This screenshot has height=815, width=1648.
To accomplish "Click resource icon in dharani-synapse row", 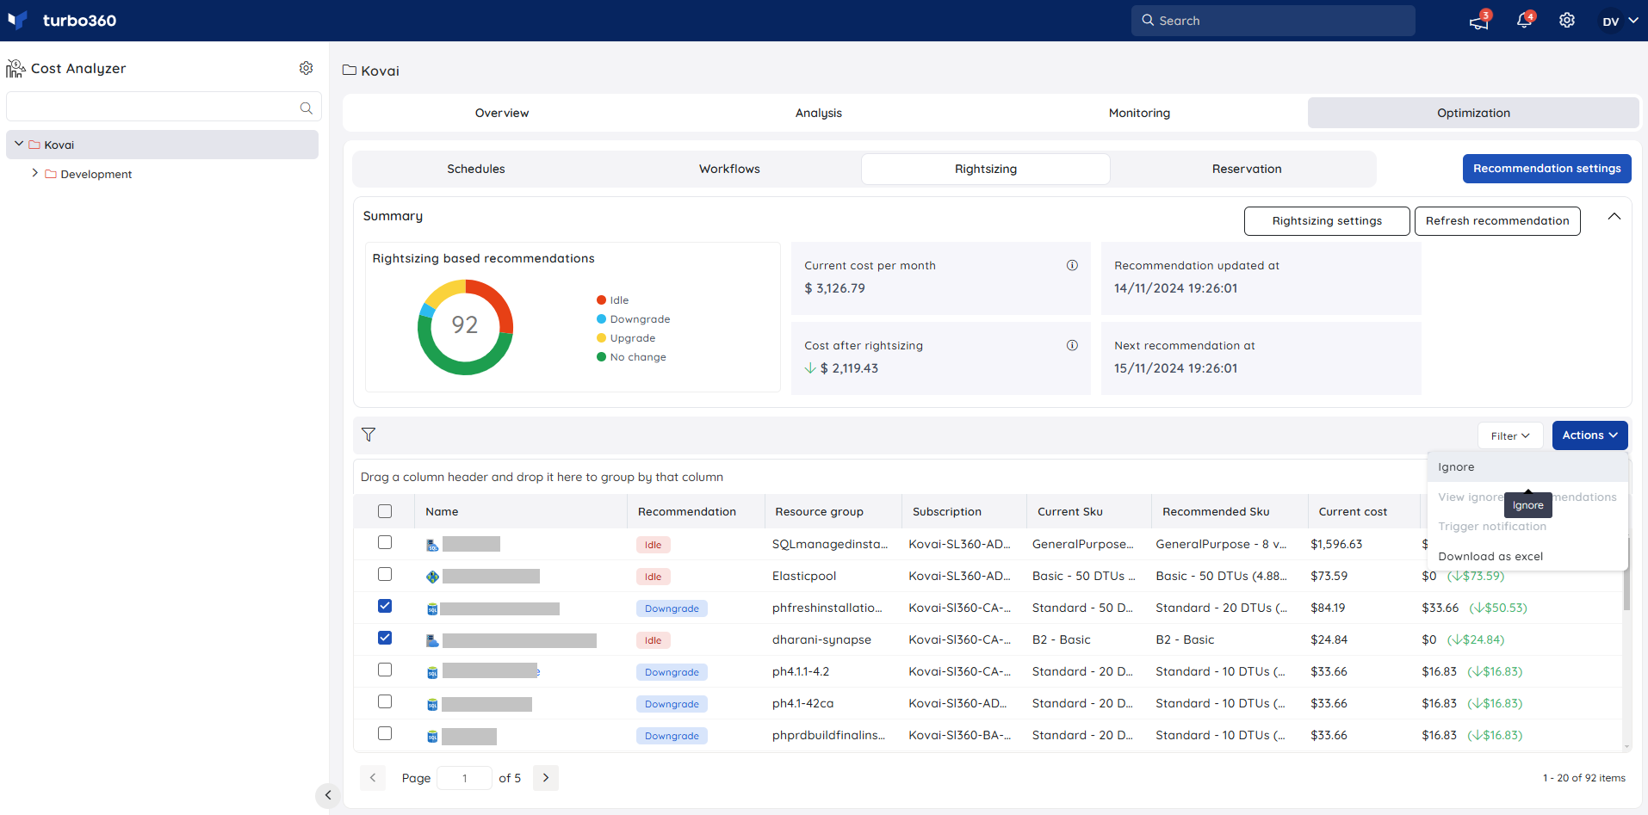I will 432,640.
